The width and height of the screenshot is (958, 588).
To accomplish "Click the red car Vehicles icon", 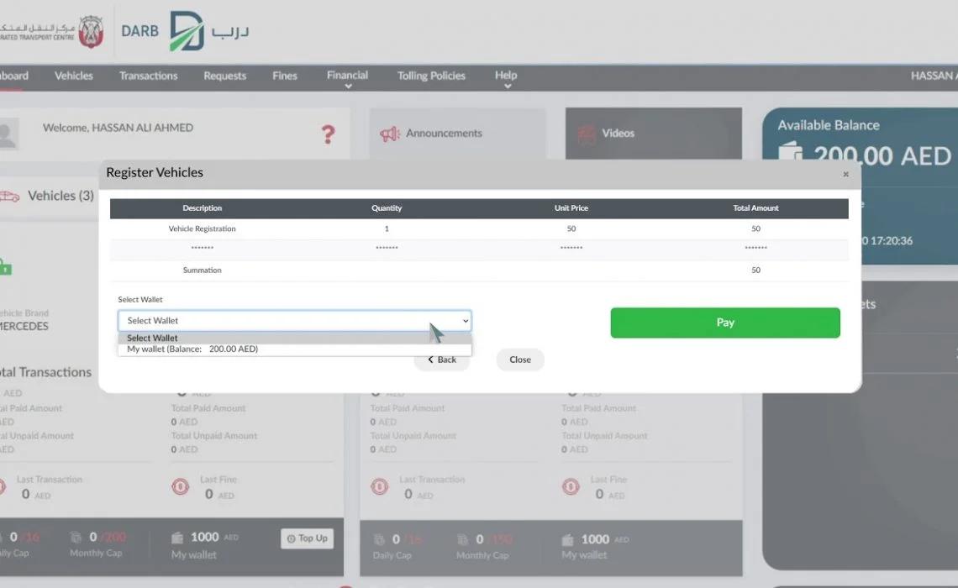I will 8,196.
